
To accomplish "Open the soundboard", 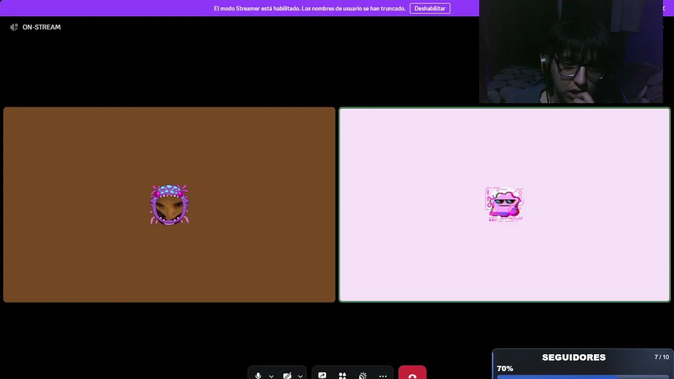I will point(363,375).
